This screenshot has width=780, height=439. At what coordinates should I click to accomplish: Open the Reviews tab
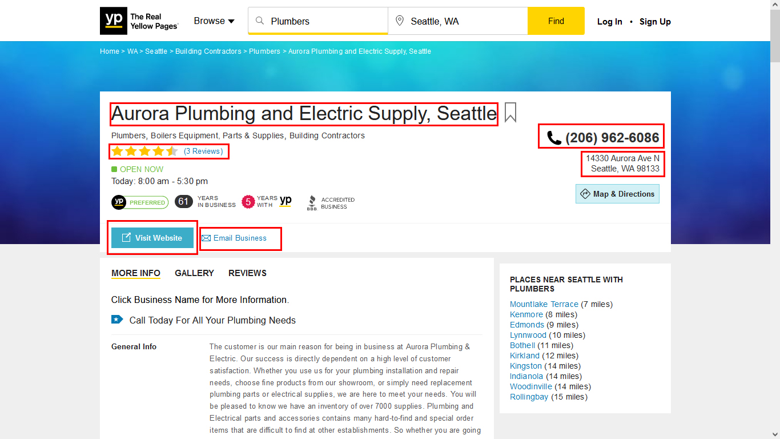tap(247, 273)
